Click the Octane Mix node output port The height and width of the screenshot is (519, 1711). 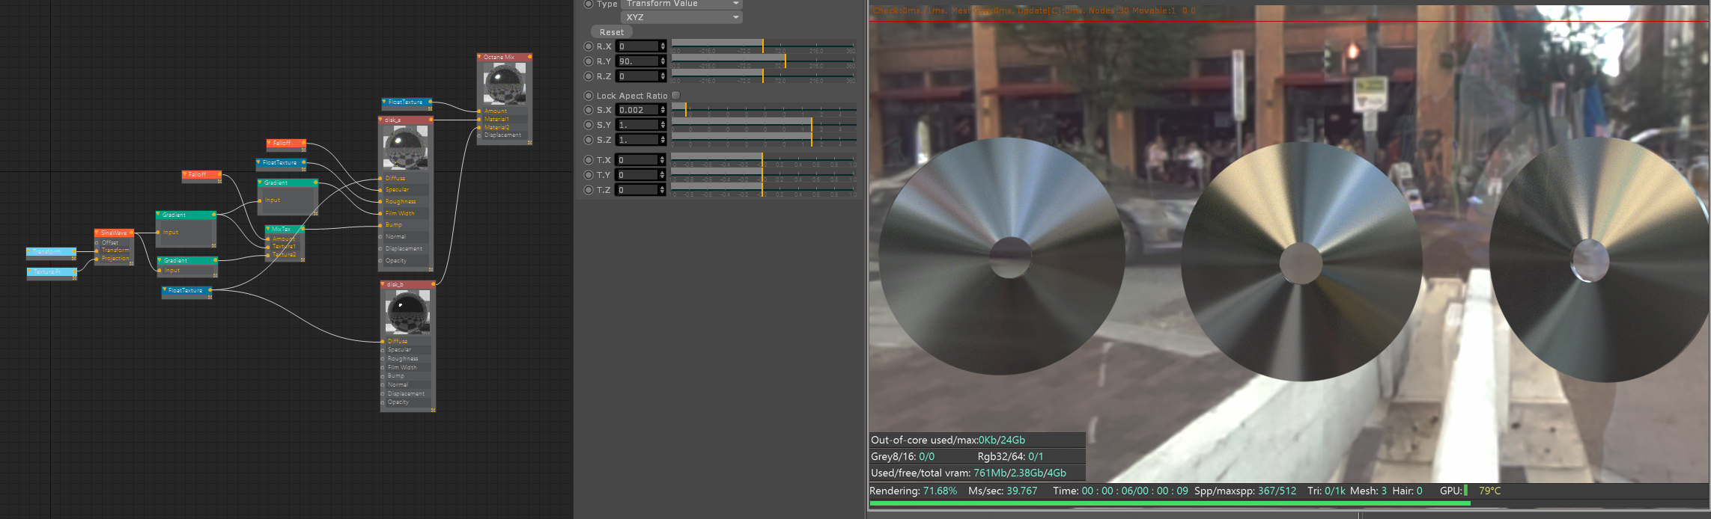coord(529,57)
